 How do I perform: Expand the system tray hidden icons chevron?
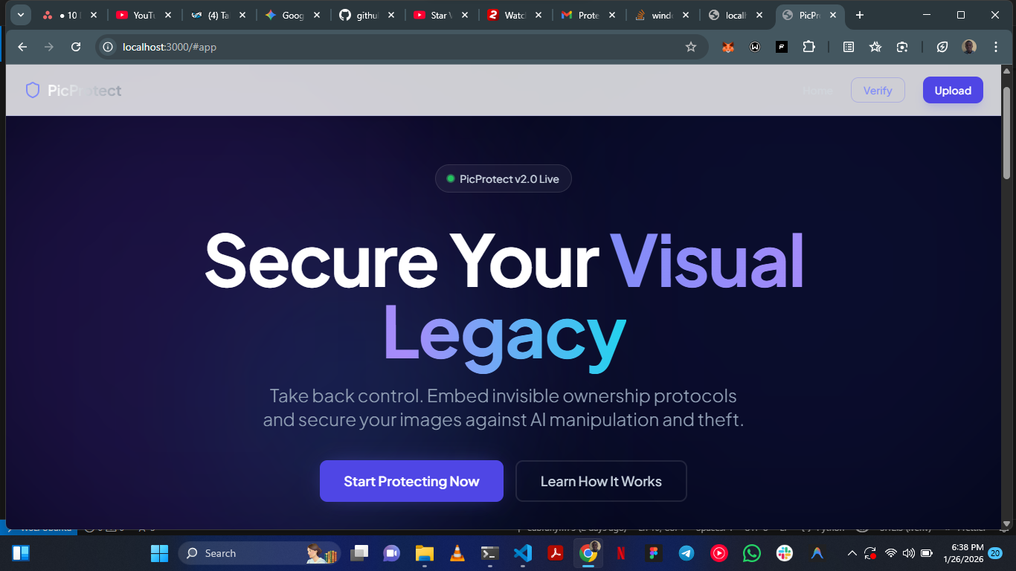[852, 553]
